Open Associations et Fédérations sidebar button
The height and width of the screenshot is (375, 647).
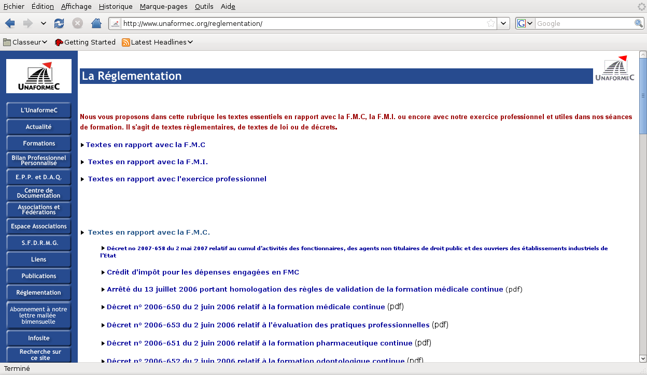(39, 210)
